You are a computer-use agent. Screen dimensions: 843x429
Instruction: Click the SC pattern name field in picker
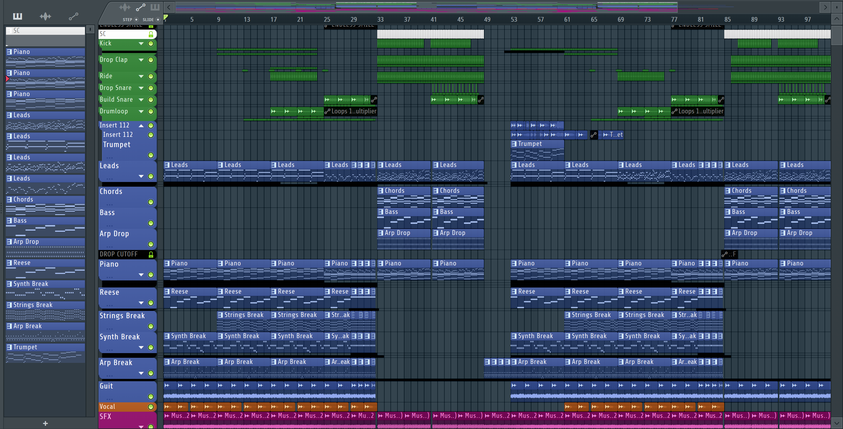(x=45, y=31)
